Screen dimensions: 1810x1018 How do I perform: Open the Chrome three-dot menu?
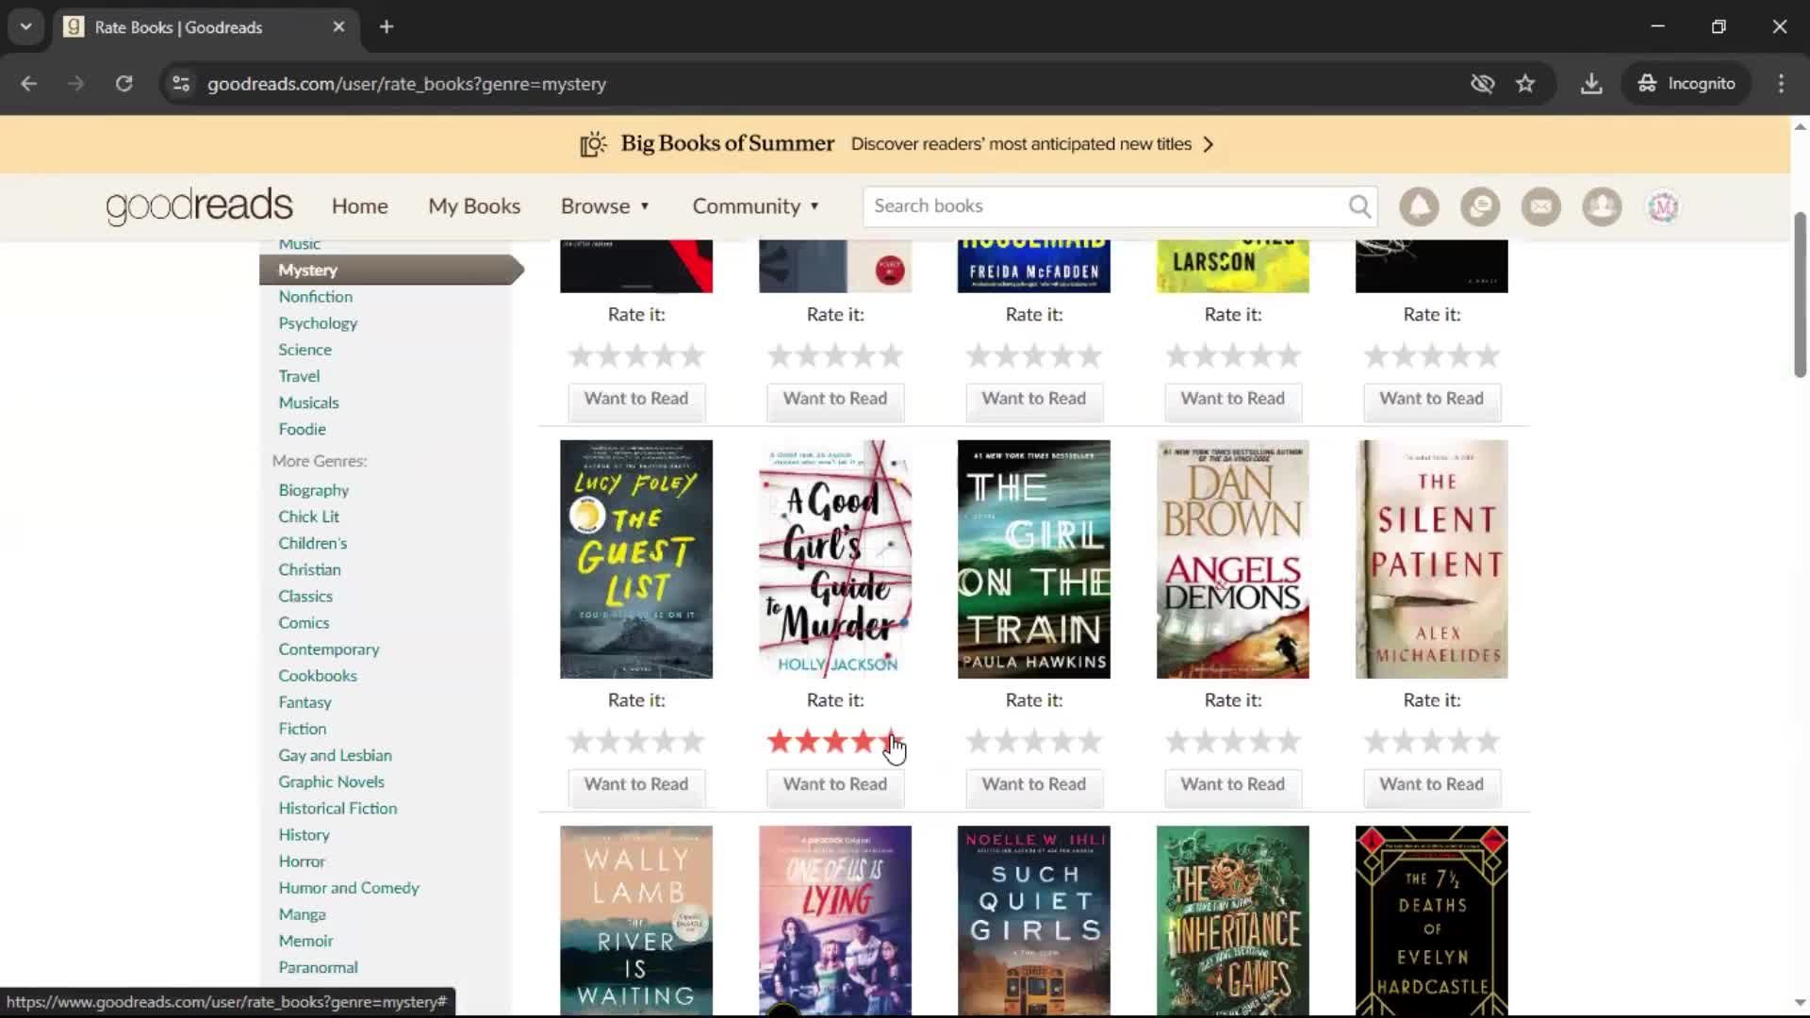pyautogui.click(x=1781, y=84)
